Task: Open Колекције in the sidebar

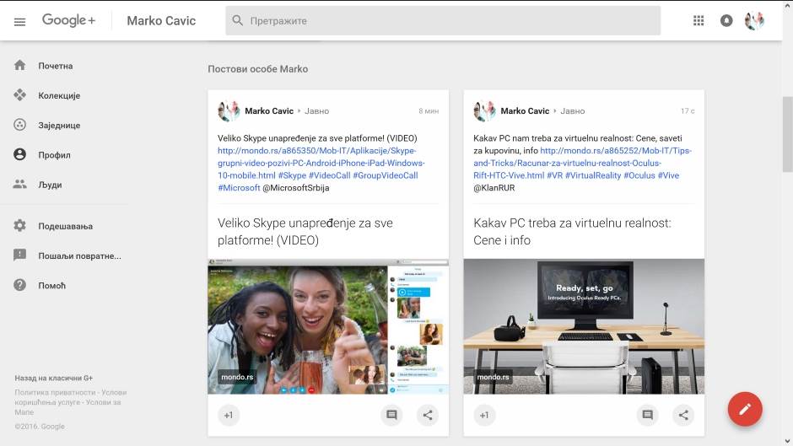Action: [58, 95]
